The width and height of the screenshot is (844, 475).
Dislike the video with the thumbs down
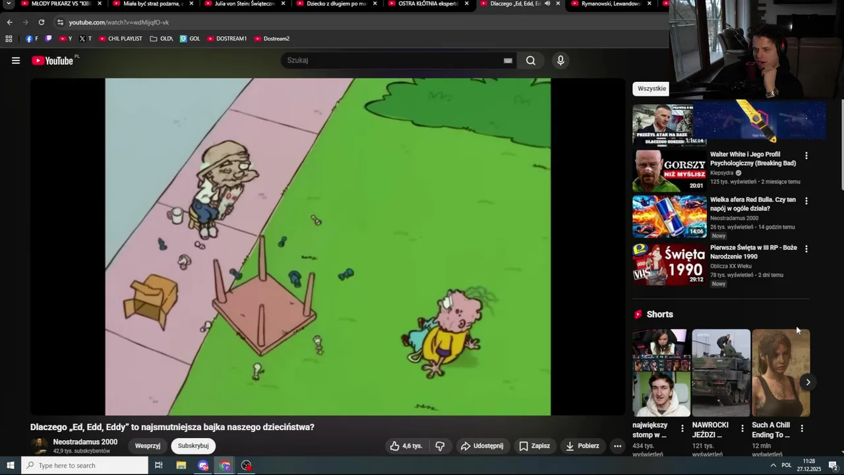[440, 446]
